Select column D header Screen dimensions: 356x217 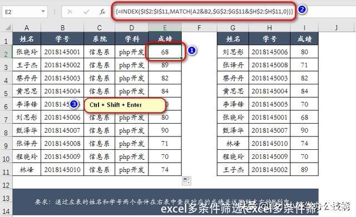tap(132, 28)
